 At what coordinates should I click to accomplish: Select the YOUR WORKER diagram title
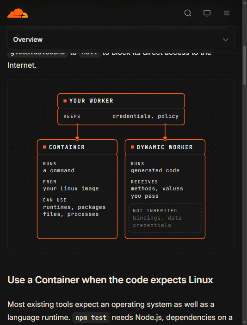click(x=91, y=101)
